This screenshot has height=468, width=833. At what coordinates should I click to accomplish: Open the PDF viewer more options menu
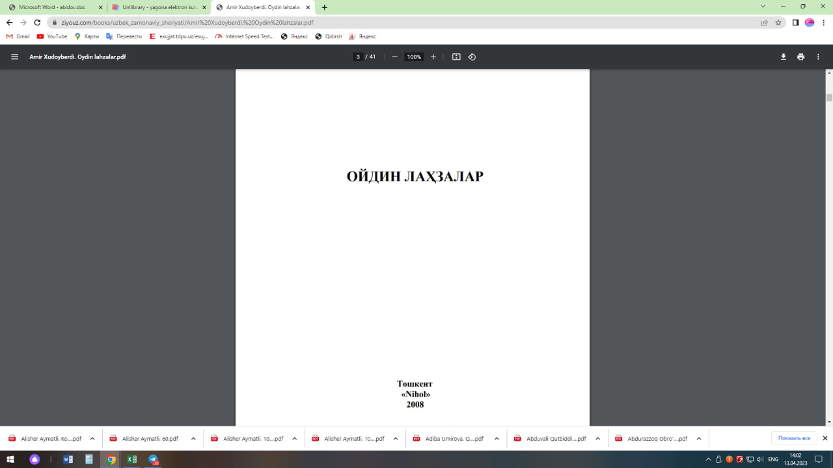(x=818, y=57)
